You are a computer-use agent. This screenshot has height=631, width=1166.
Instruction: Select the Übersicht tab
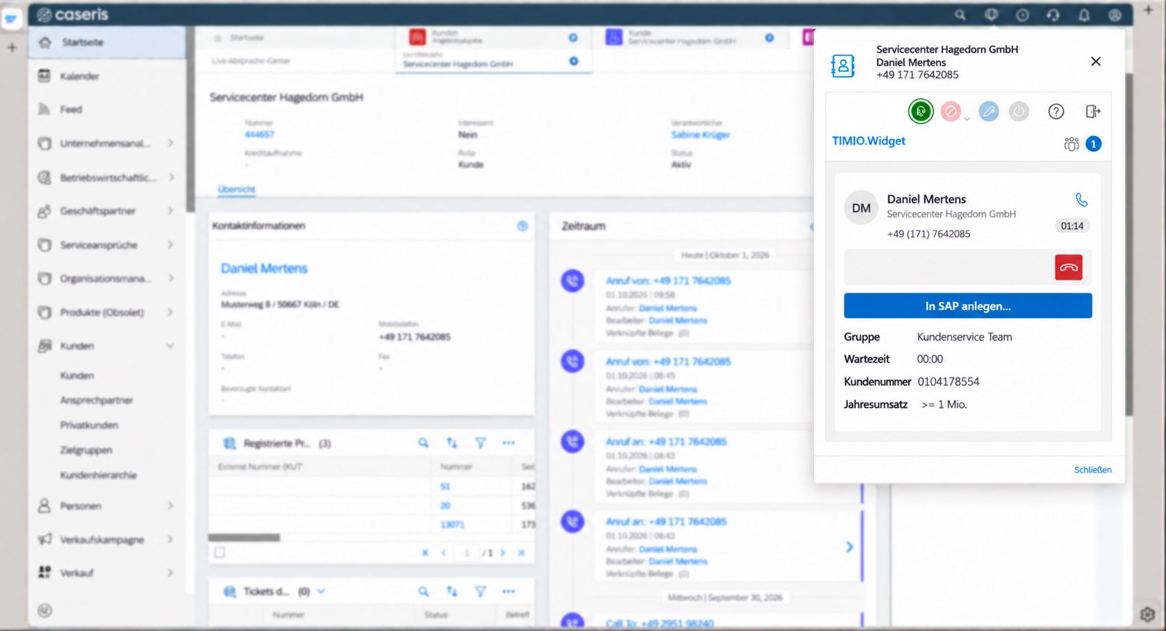[x=237, y=189]
